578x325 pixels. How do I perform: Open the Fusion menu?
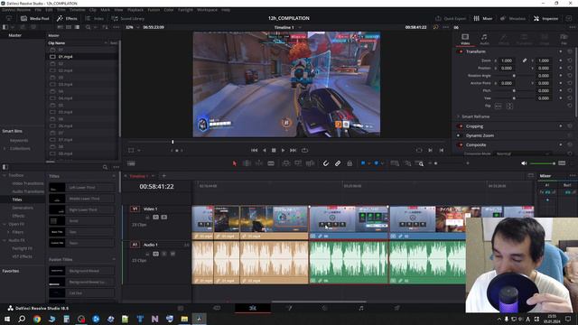154,10
